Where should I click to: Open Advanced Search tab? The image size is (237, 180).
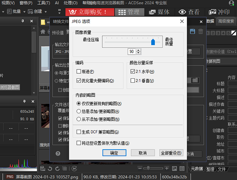[x=226, y=21]
